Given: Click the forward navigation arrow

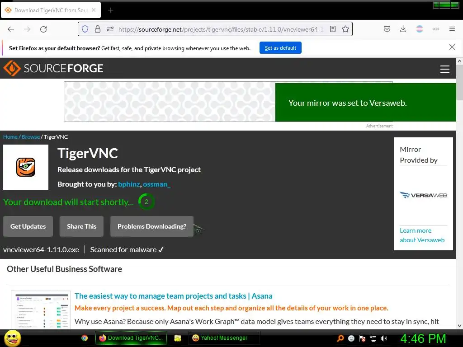Looking at the screenshot, I should (27, 29).
